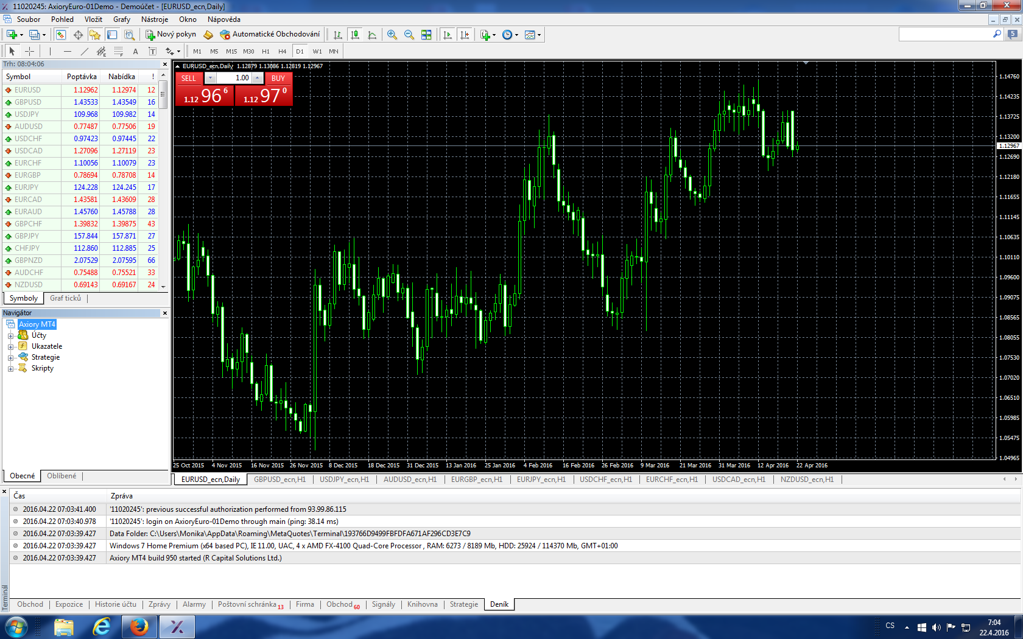
Task: Open the Poštovní schránka terminal tab
Action: pyautogui.click(x=250, y=604)
